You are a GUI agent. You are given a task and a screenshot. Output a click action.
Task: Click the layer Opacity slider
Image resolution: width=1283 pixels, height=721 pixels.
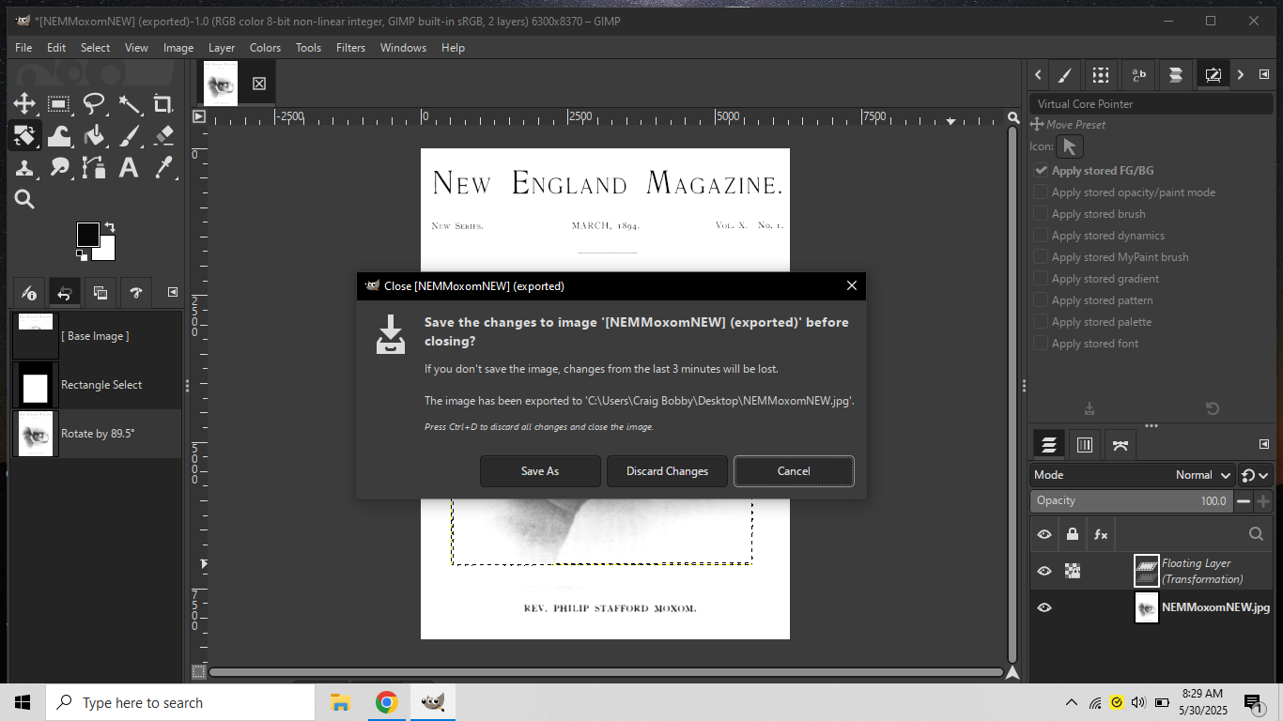pyautogui.click(x=1131, y=501)
